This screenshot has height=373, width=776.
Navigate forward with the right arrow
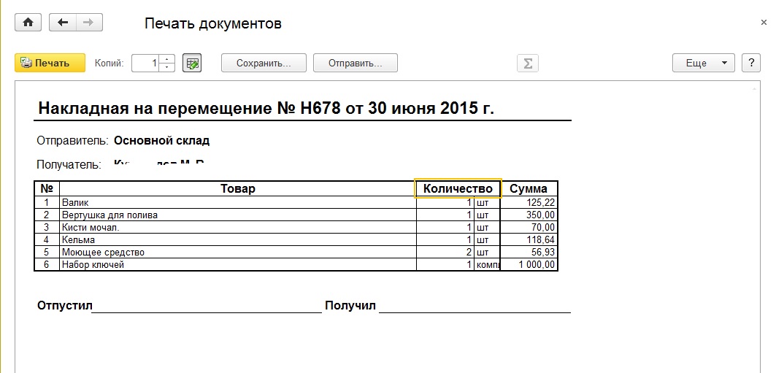(x=89, y=23)
